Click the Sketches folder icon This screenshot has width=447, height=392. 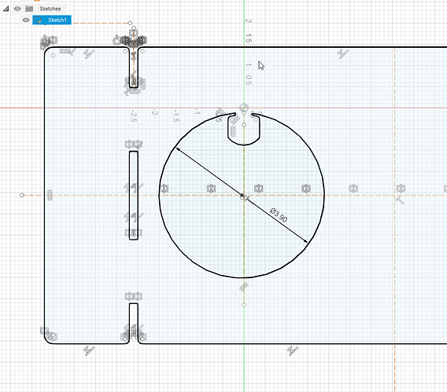coord(29,9)
